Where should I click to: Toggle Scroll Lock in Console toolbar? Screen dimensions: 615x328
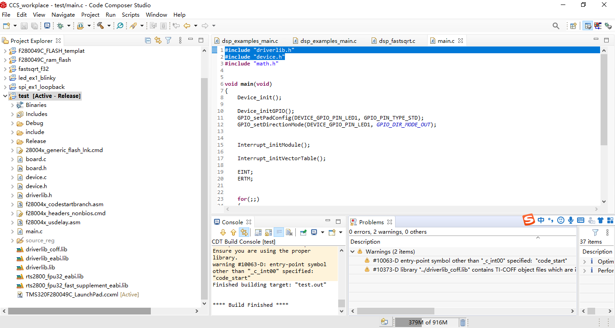click(269, 232)
